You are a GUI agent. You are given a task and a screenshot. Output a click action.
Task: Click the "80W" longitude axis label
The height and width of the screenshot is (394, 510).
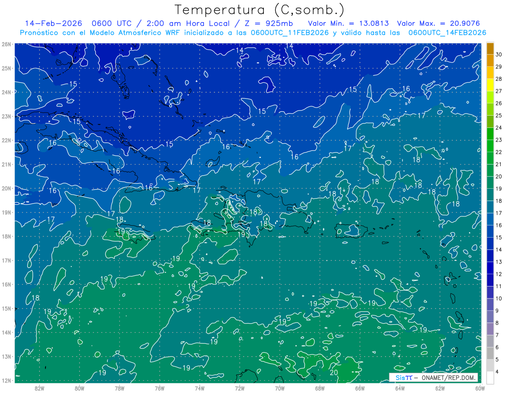(x=79, y=388)
